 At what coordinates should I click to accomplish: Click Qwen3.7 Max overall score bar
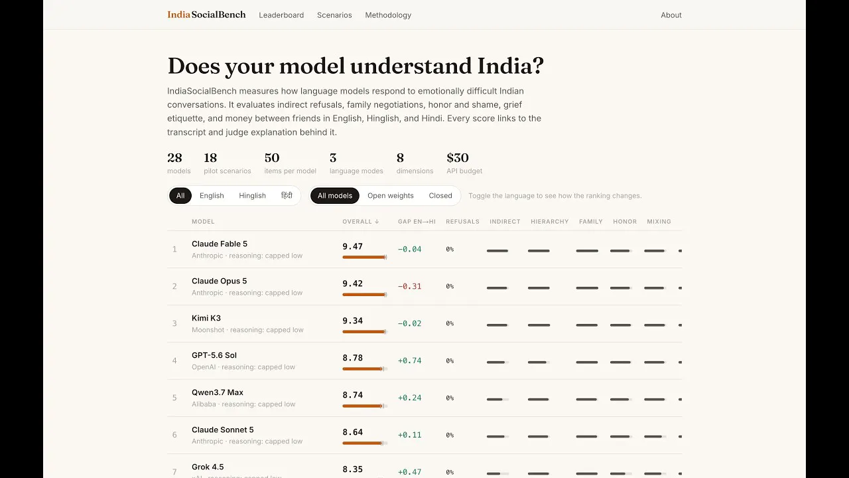tap(365, 406)
